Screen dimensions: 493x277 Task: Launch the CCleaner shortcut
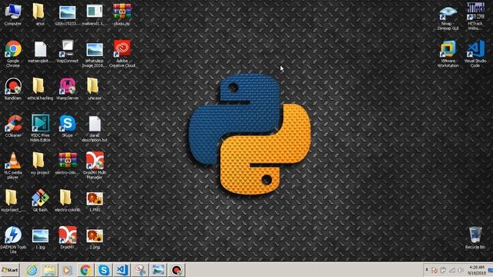tap(13, 126)
